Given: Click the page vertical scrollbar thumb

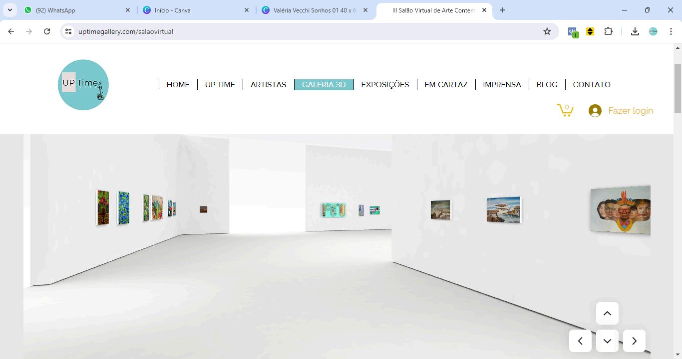Looking at the screenshot, I should [x=678, y=89].
